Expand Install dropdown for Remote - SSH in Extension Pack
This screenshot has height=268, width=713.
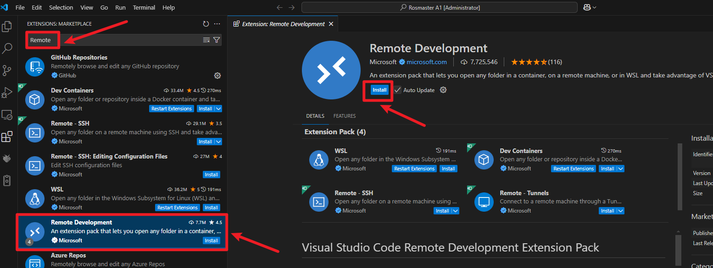(x=456, y=211)
